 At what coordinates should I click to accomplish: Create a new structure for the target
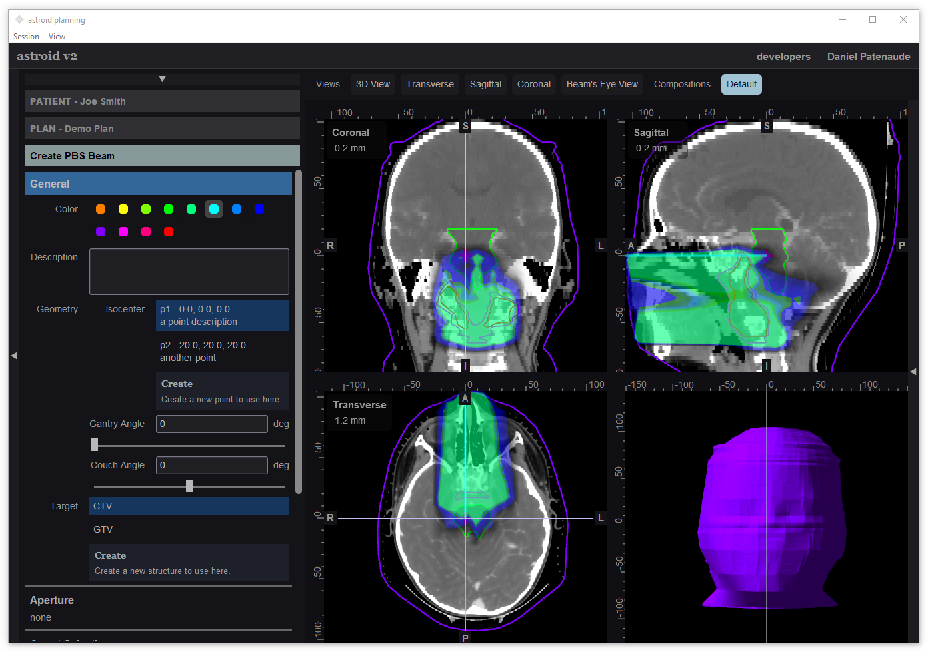[x=189, y=563]
